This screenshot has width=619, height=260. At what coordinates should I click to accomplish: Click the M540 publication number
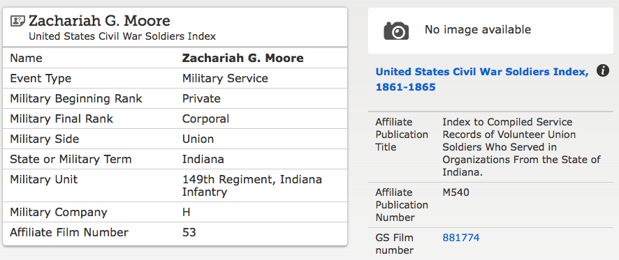click(x=456, y=192)
